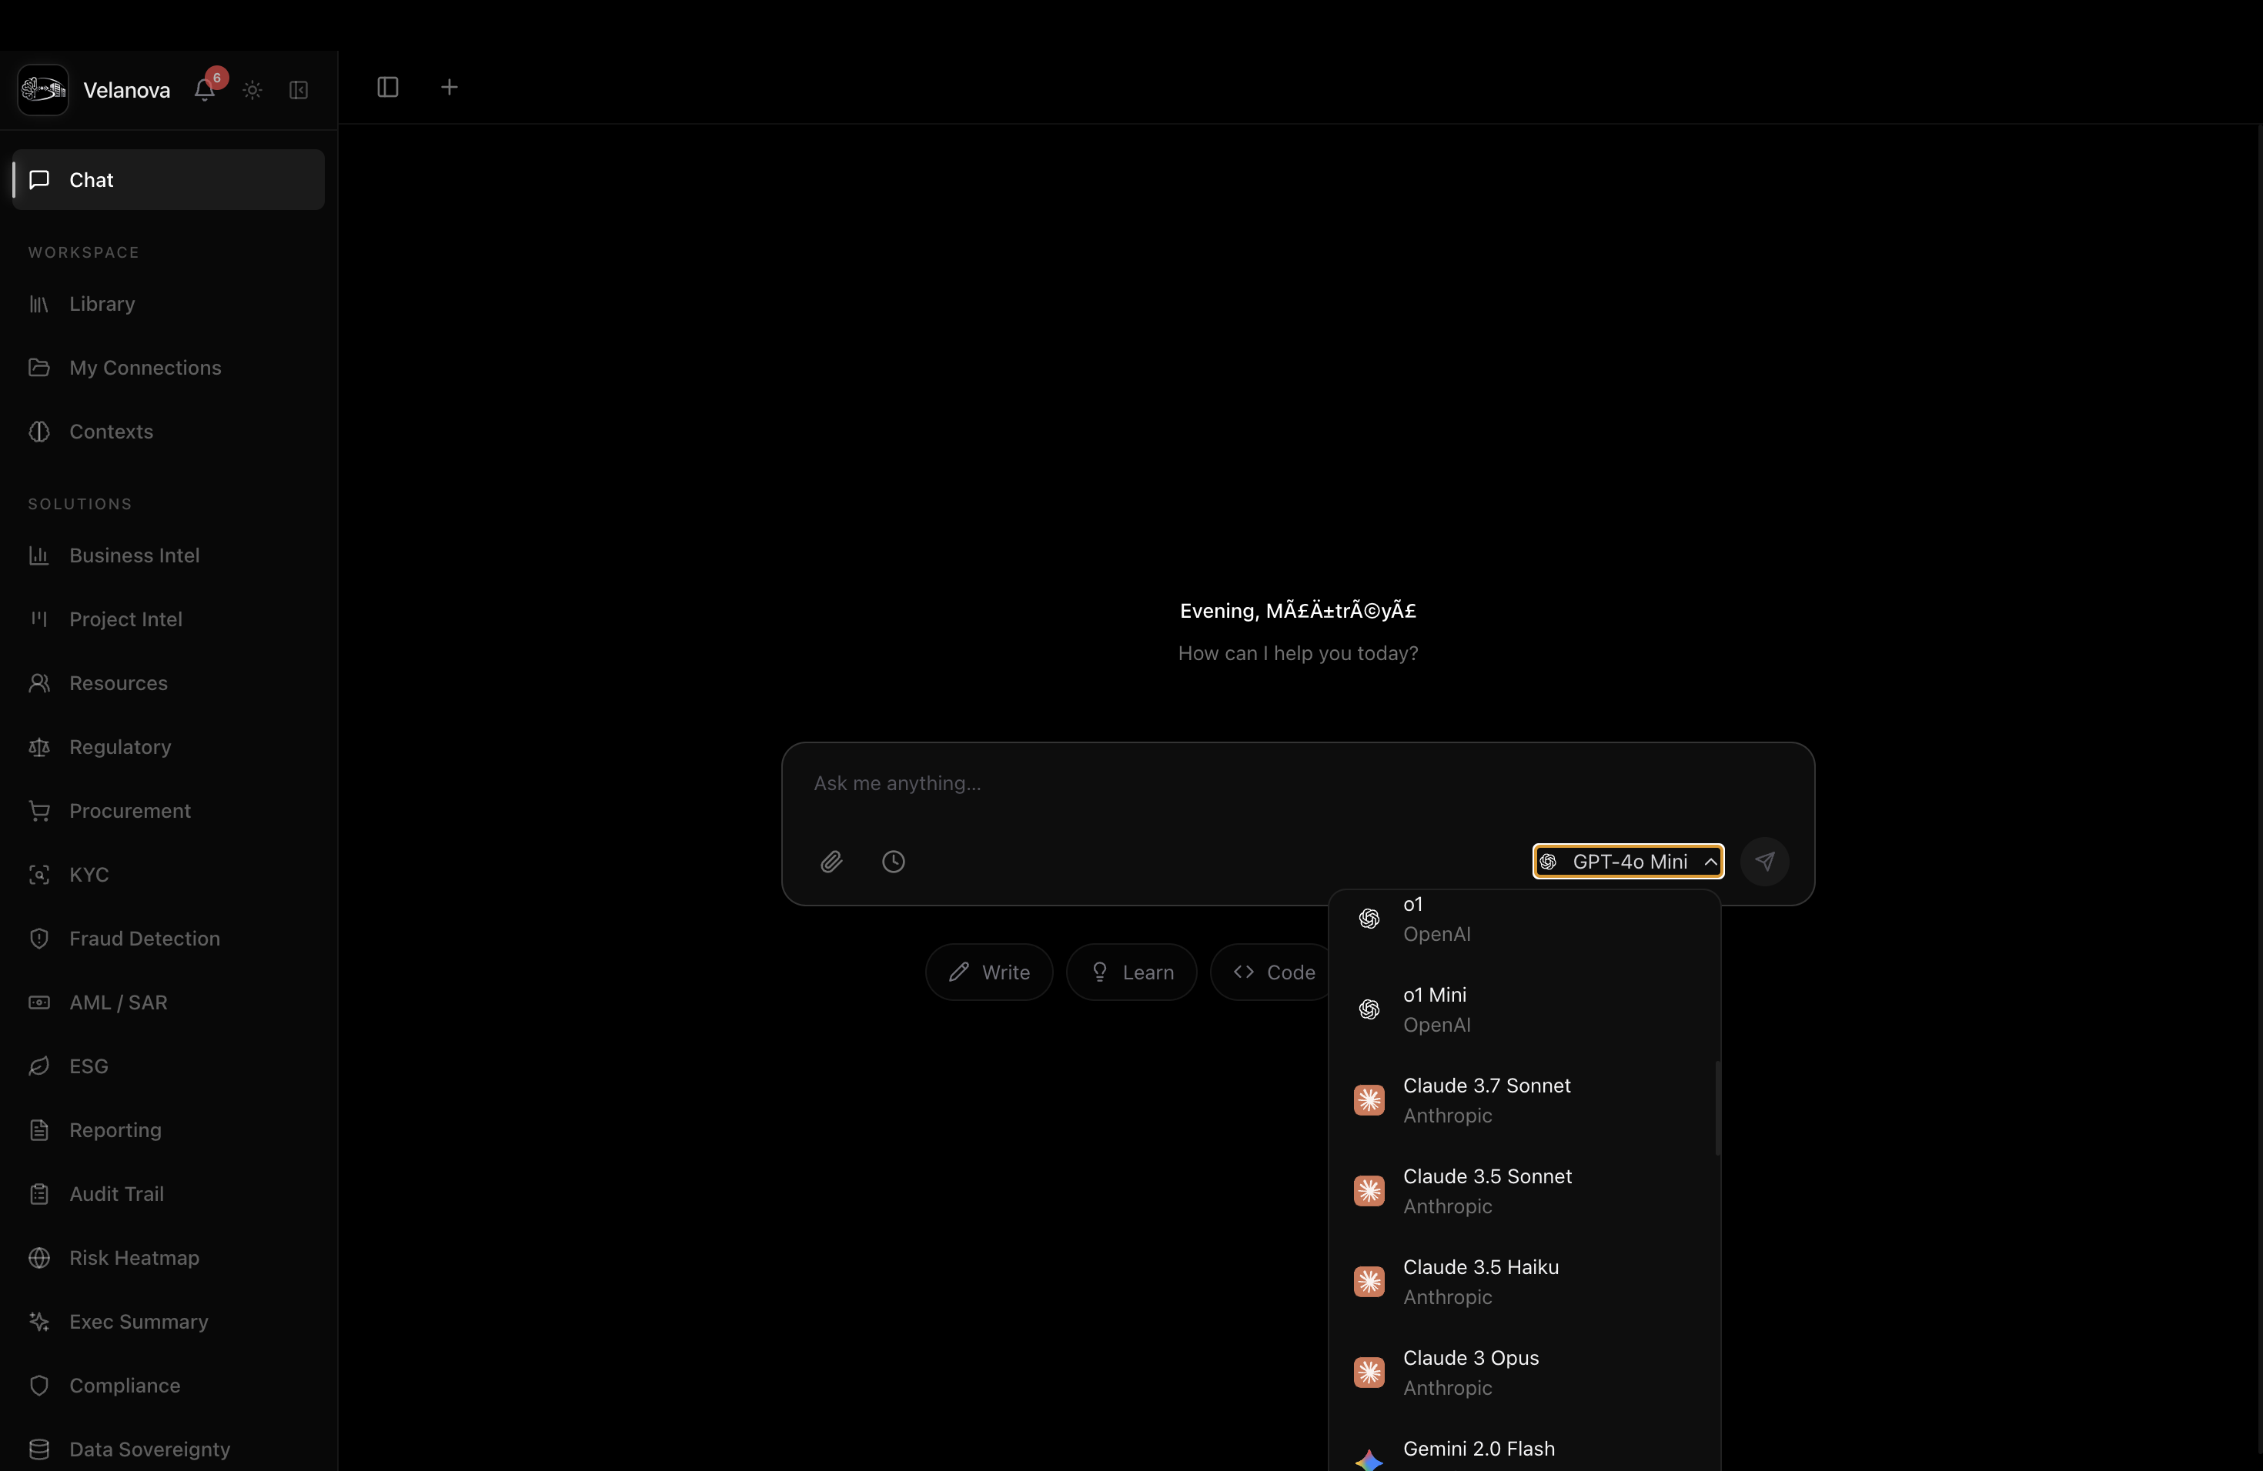Image resolution: width=2263 pixels, height=1471 pixels.
Task: Click the send message arrow icon
Action: tap(1763, 862)
